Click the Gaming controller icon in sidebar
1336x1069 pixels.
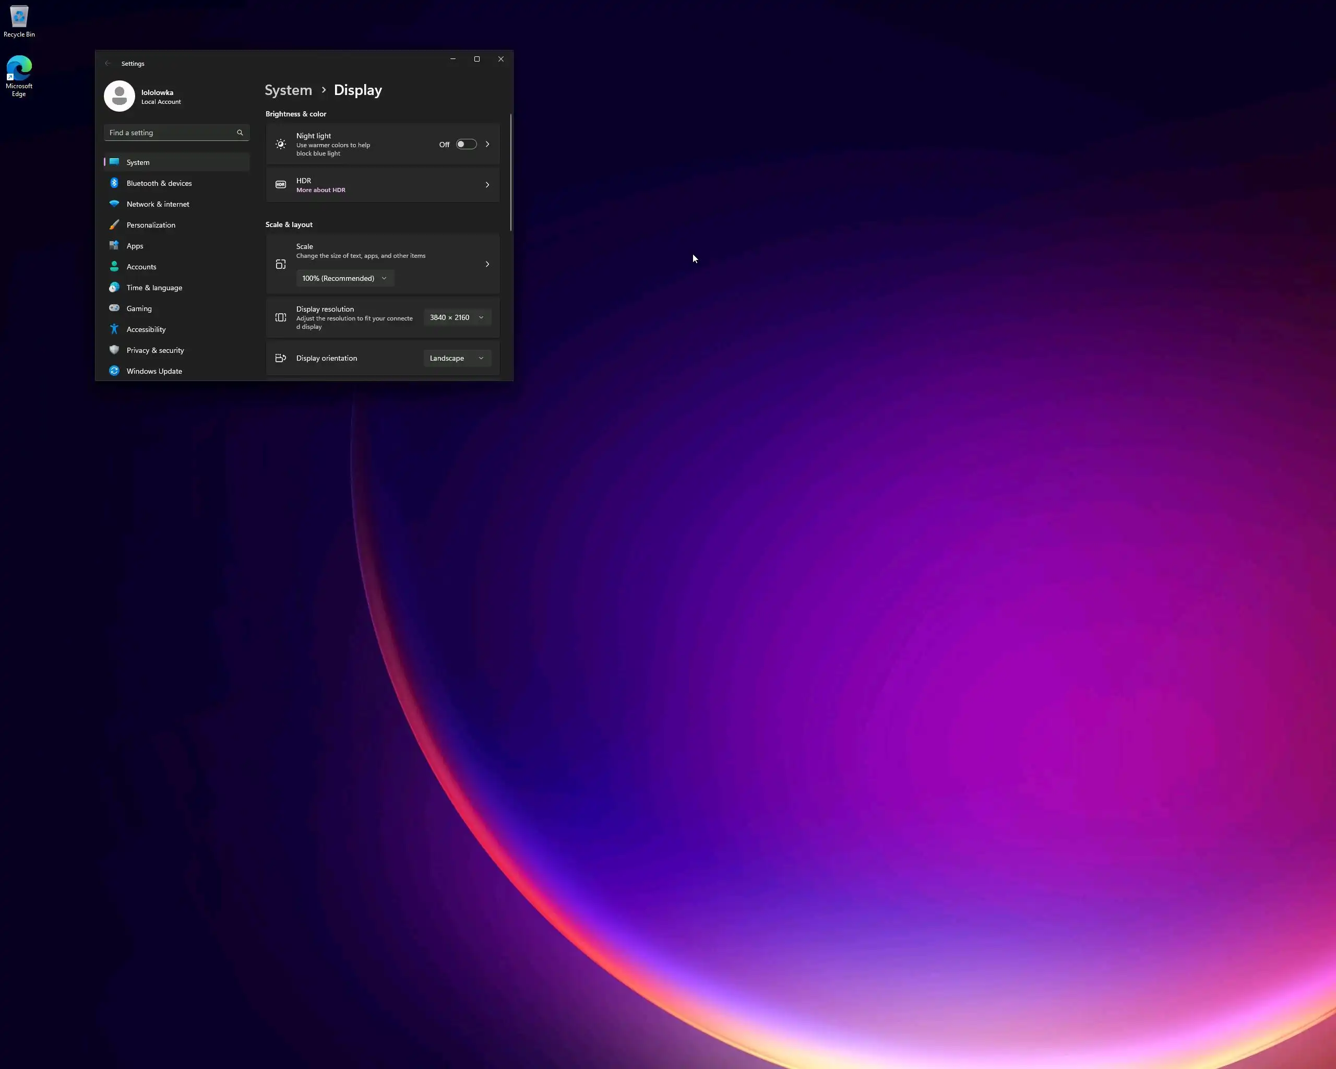114,308
